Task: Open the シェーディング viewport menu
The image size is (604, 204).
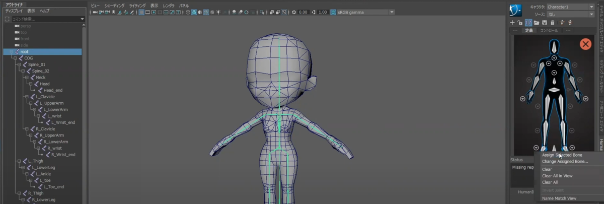Action: coord(114,5)
